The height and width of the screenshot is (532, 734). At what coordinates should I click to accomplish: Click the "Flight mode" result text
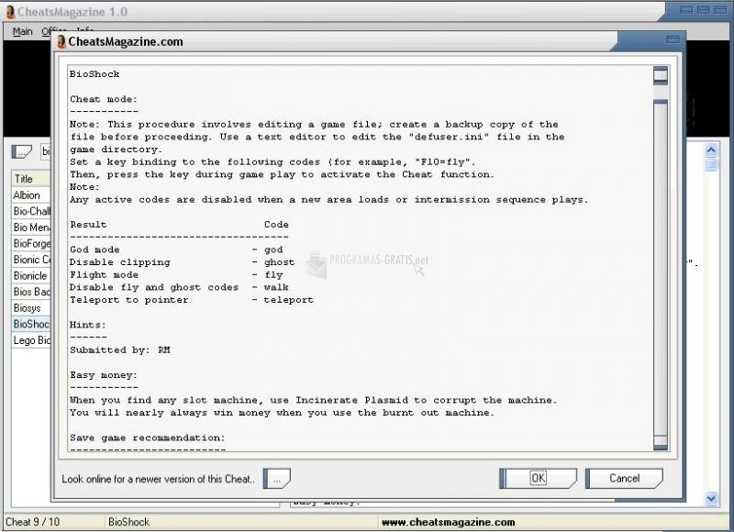pos(104,275)
